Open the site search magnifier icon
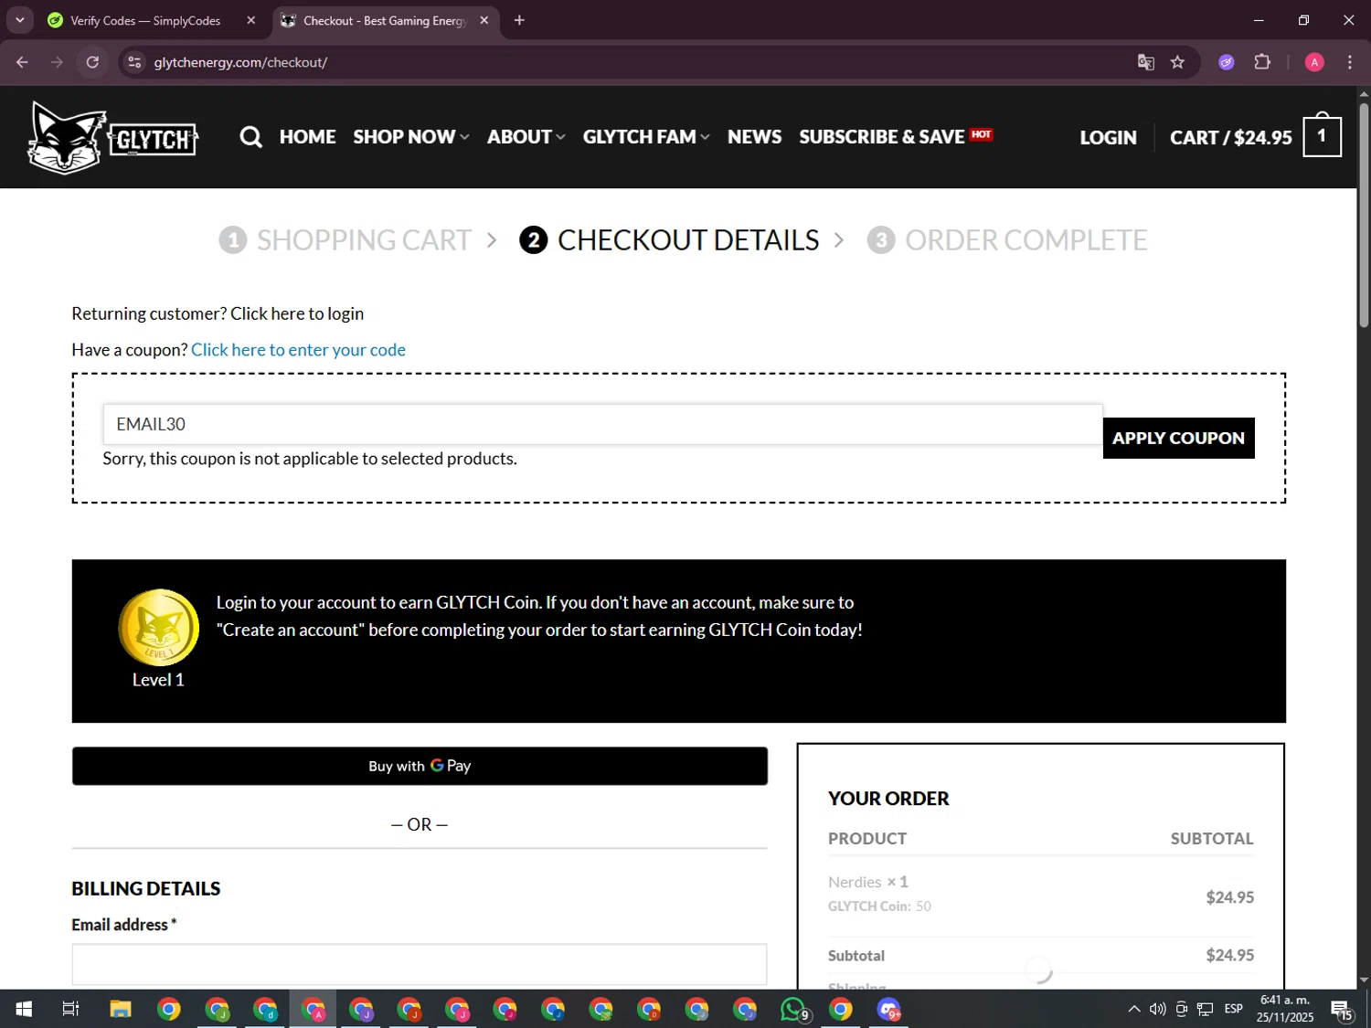 click(250, 137)
